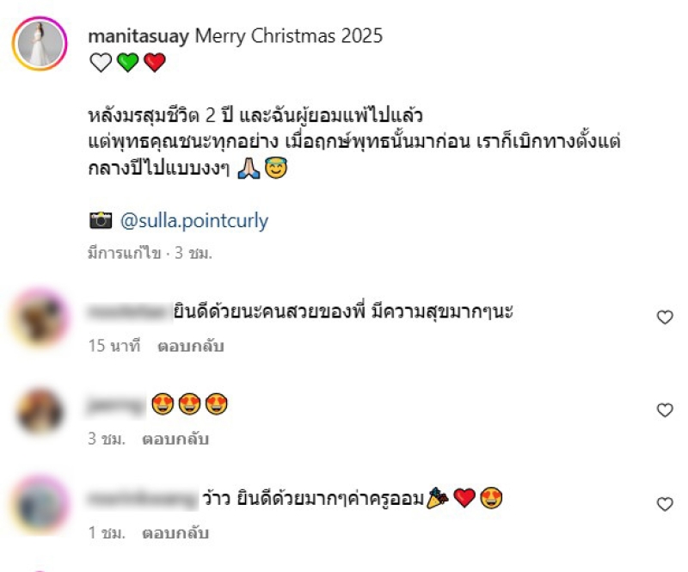
Task: Open second commenter's blurred avatar
Action: pyautogui.click(x=40, y=410)
